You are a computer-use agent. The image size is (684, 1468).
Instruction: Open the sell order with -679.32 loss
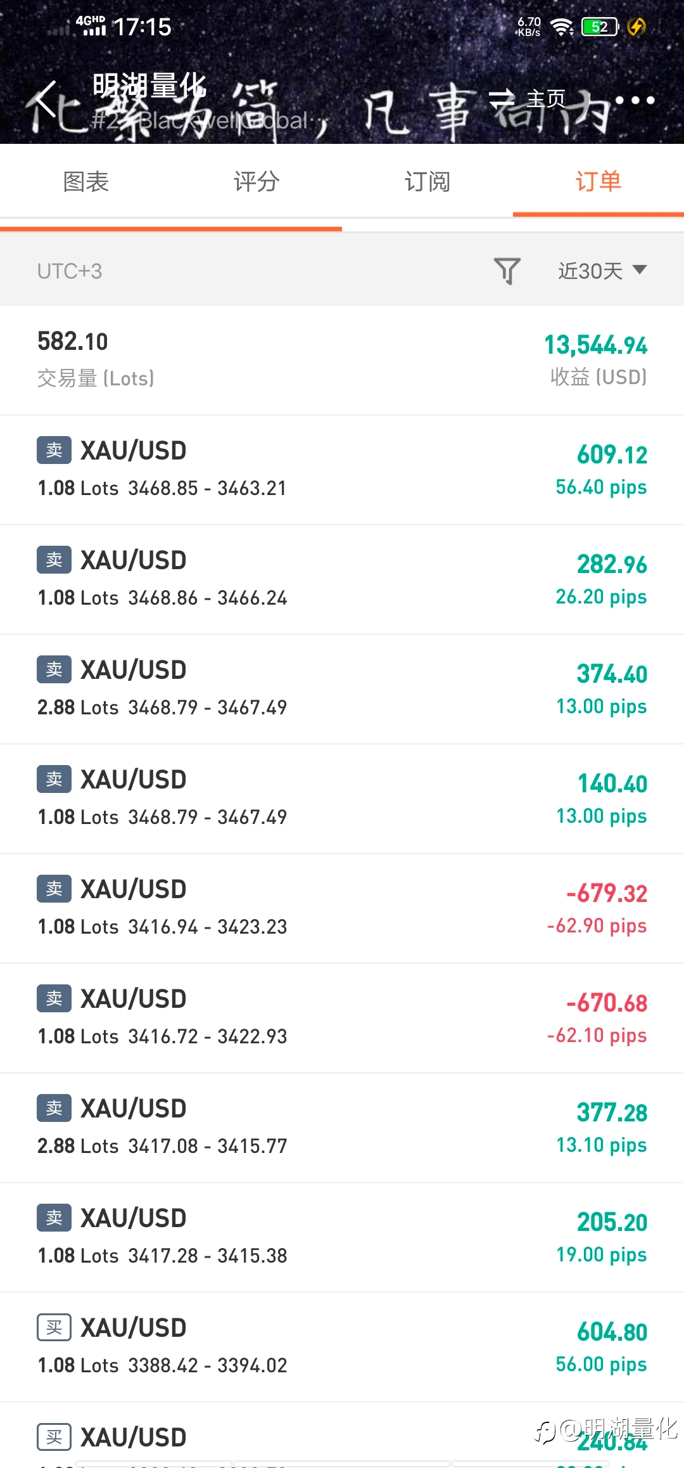point(342,908)
